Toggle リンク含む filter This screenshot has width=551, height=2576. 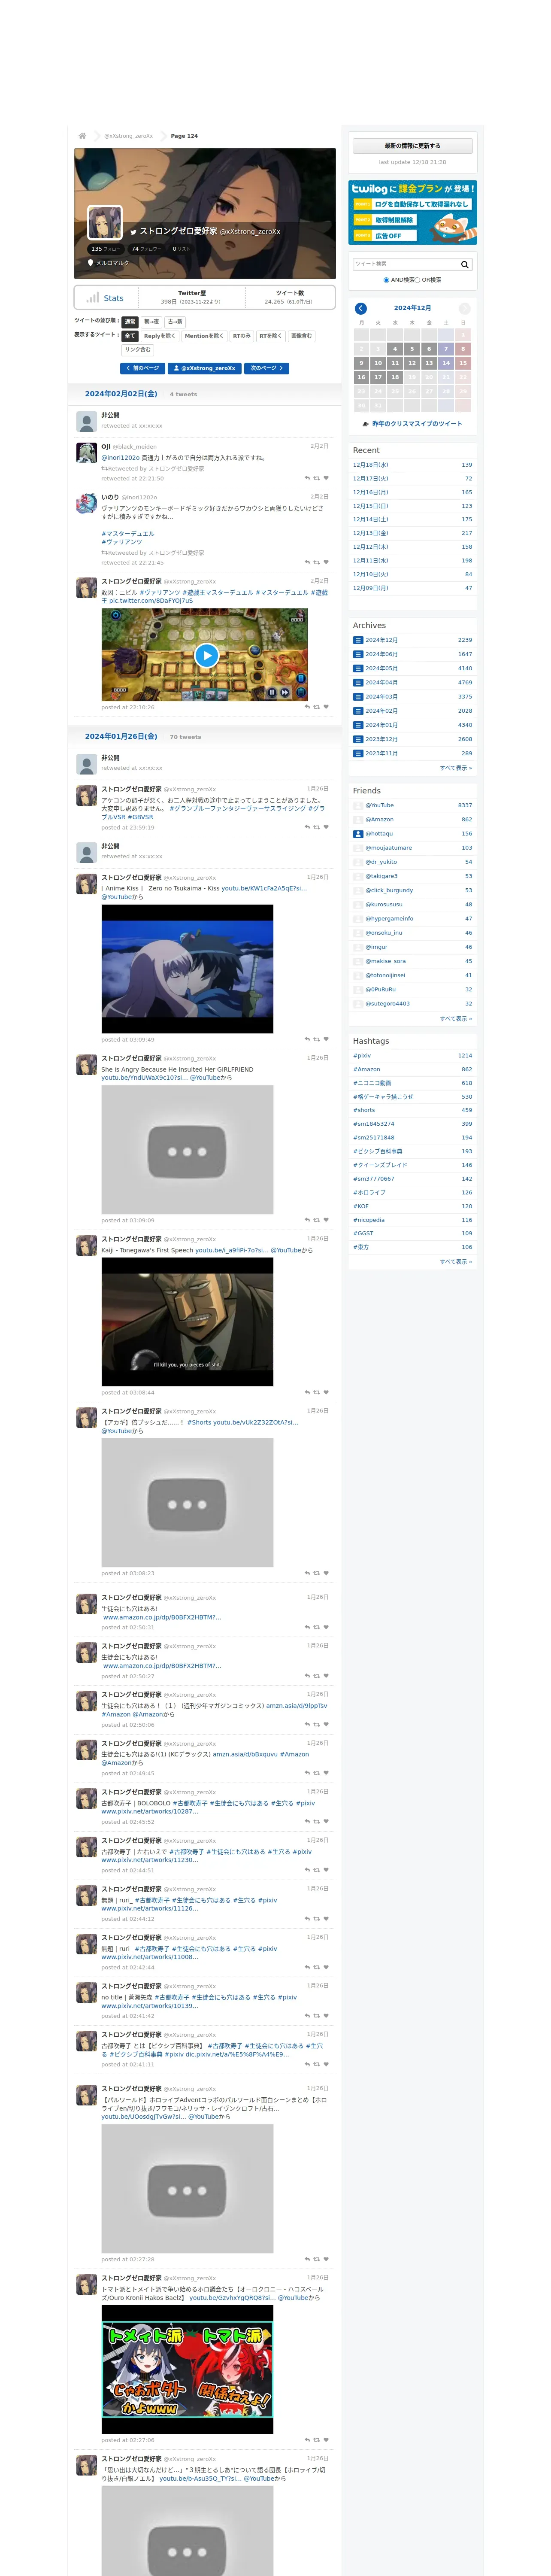point(138,350)
